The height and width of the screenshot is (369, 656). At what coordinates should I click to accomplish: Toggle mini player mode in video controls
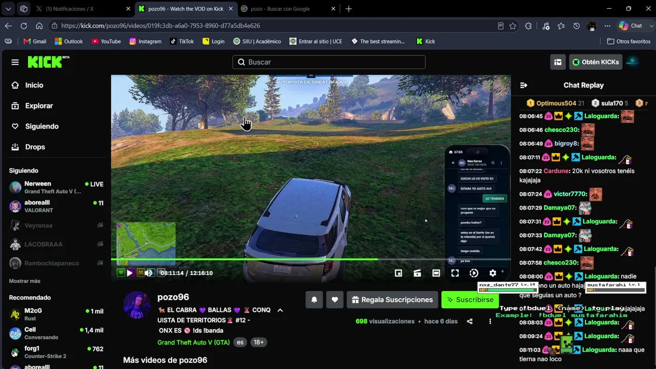tap(398, 273)
